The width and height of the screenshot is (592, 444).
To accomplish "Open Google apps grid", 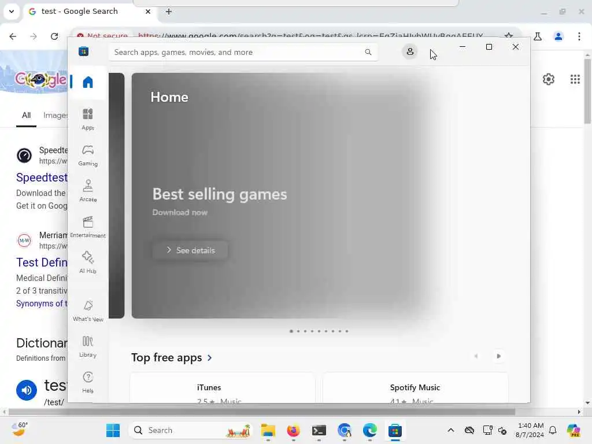I will [x=575, y=79].
